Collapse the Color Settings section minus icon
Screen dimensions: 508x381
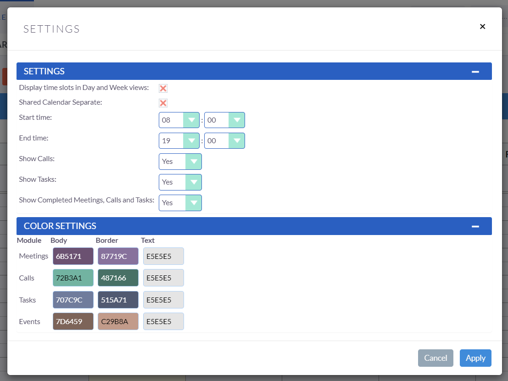coord(475,226)
